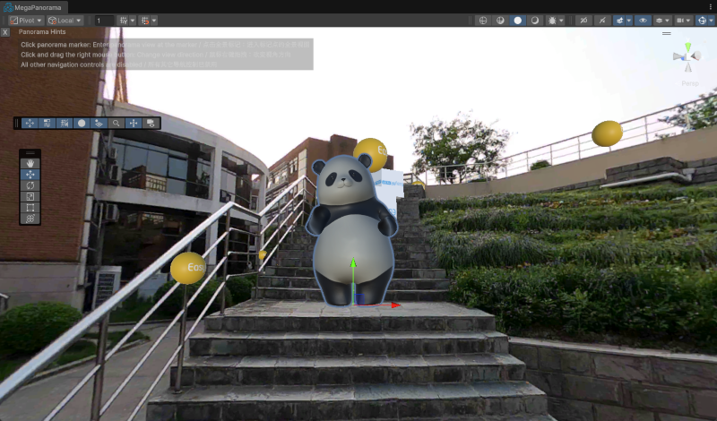
Task: Select the MegaPanorama tab
Action: tap(34, 7)
